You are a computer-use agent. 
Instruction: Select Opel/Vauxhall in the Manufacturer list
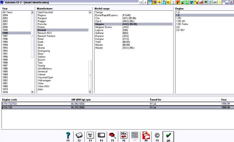coord(63,12)
